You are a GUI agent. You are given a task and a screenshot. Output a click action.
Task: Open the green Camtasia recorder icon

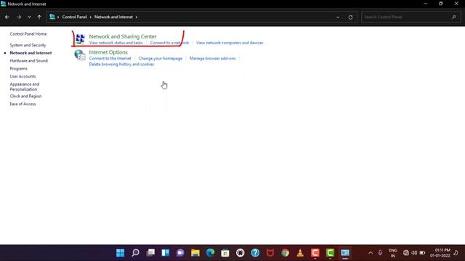point(330,253)
